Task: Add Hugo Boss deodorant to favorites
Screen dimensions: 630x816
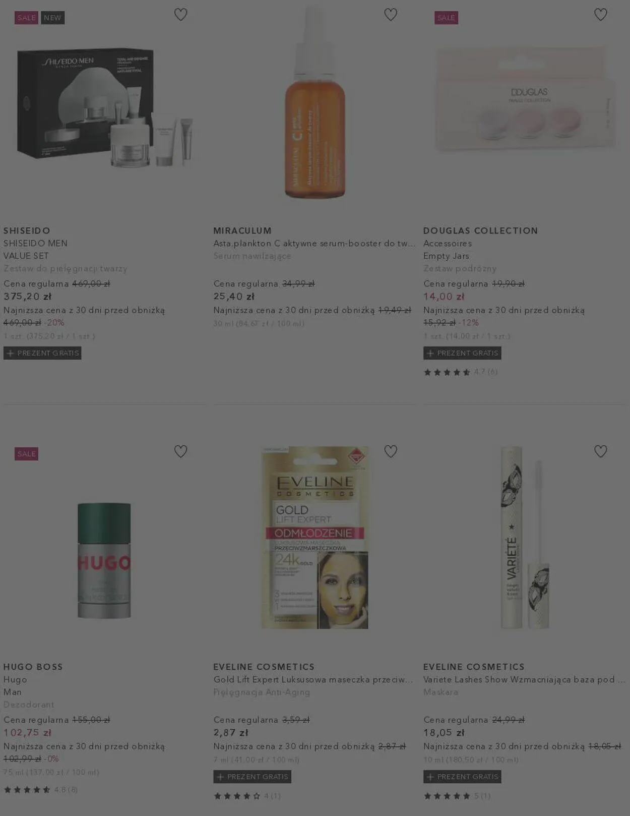Action: [180, 451]
